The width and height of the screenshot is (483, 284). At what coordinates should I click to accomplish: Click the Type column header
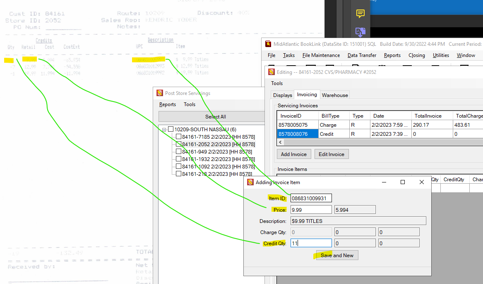pyautogui.click(x=360, y=116)
